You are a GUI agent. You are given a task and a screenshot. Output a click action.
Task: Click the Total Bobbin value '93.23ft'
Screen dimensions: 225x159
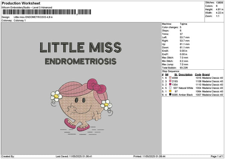pos(184,68)
